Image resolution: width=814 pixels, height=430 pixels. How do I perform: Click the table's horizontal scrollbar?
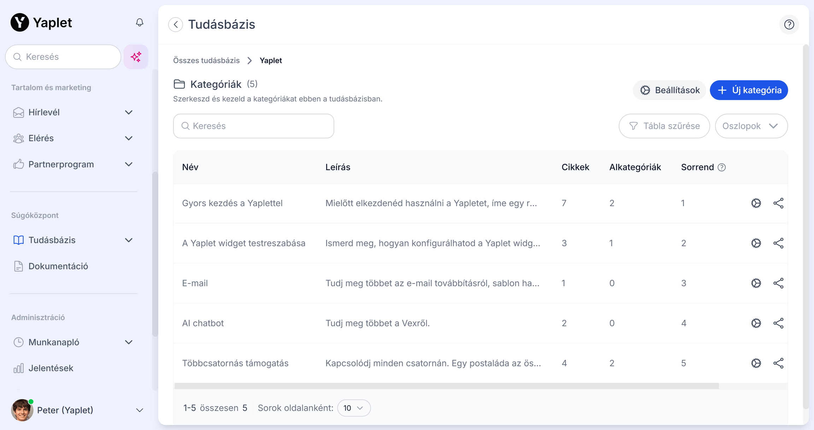(447, 386)
